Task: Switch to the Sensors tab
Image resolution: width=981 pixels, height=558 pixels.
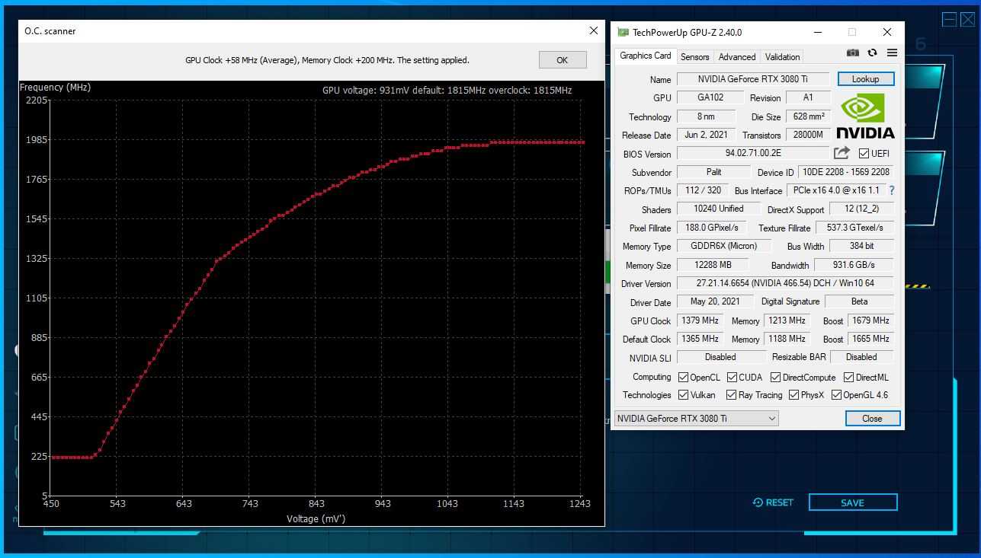Action: coord(694,56)
